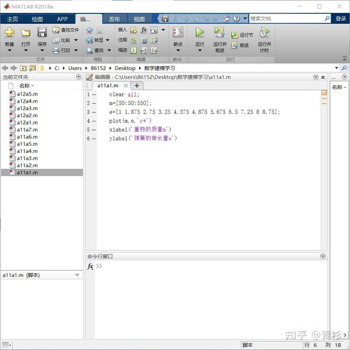Click the Breakpoints icon
The height and width of the screenshot is (350, 350).
point(178,32)
